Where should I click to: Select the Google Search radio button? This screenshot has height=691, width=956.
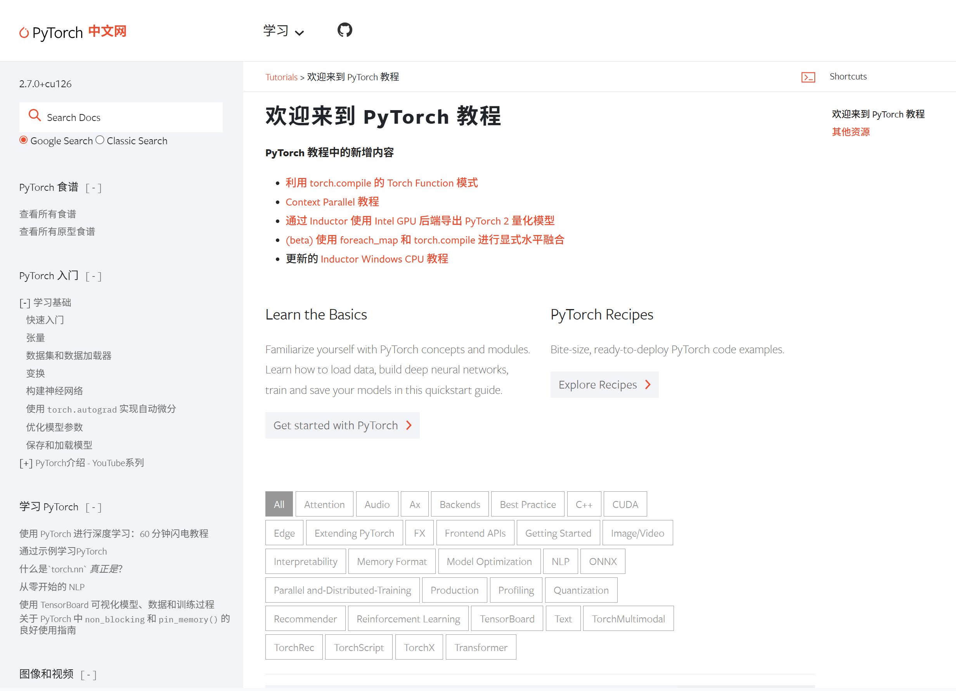tap(24, 140)
